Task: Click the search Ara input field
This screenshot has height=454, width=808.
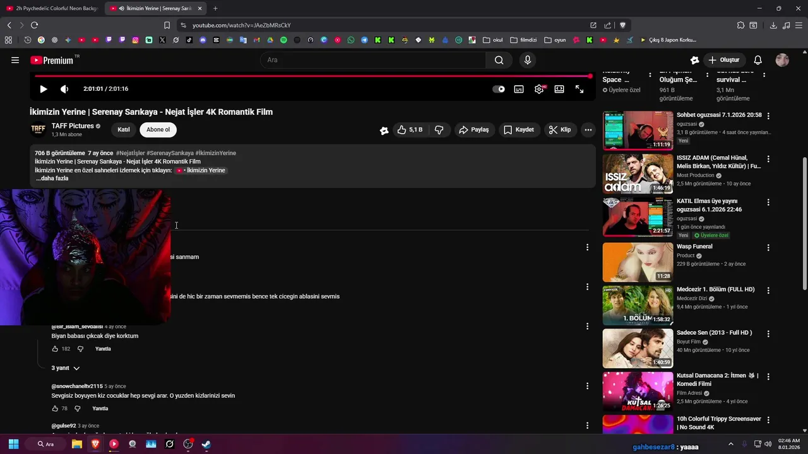Action: point(372,60)
